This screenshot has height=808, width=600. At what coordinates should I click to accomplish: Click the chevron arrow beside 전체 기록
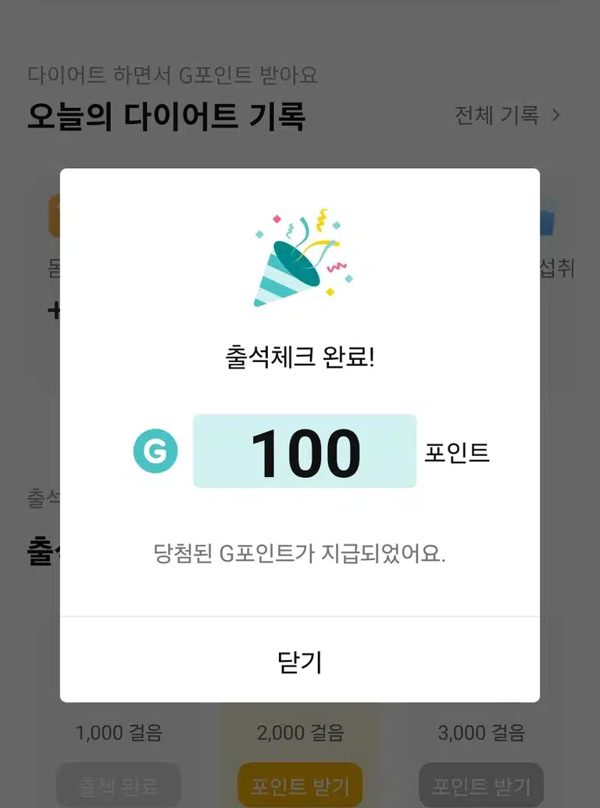[x=555, y=115]
